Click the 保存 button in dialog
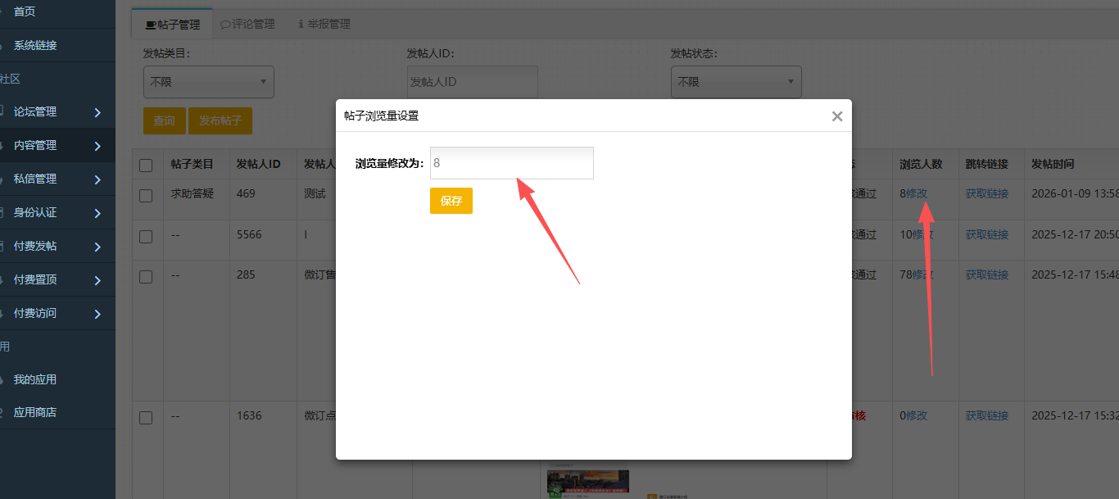The width and height of the screenshot is (1119, 499). pos(451,201)
